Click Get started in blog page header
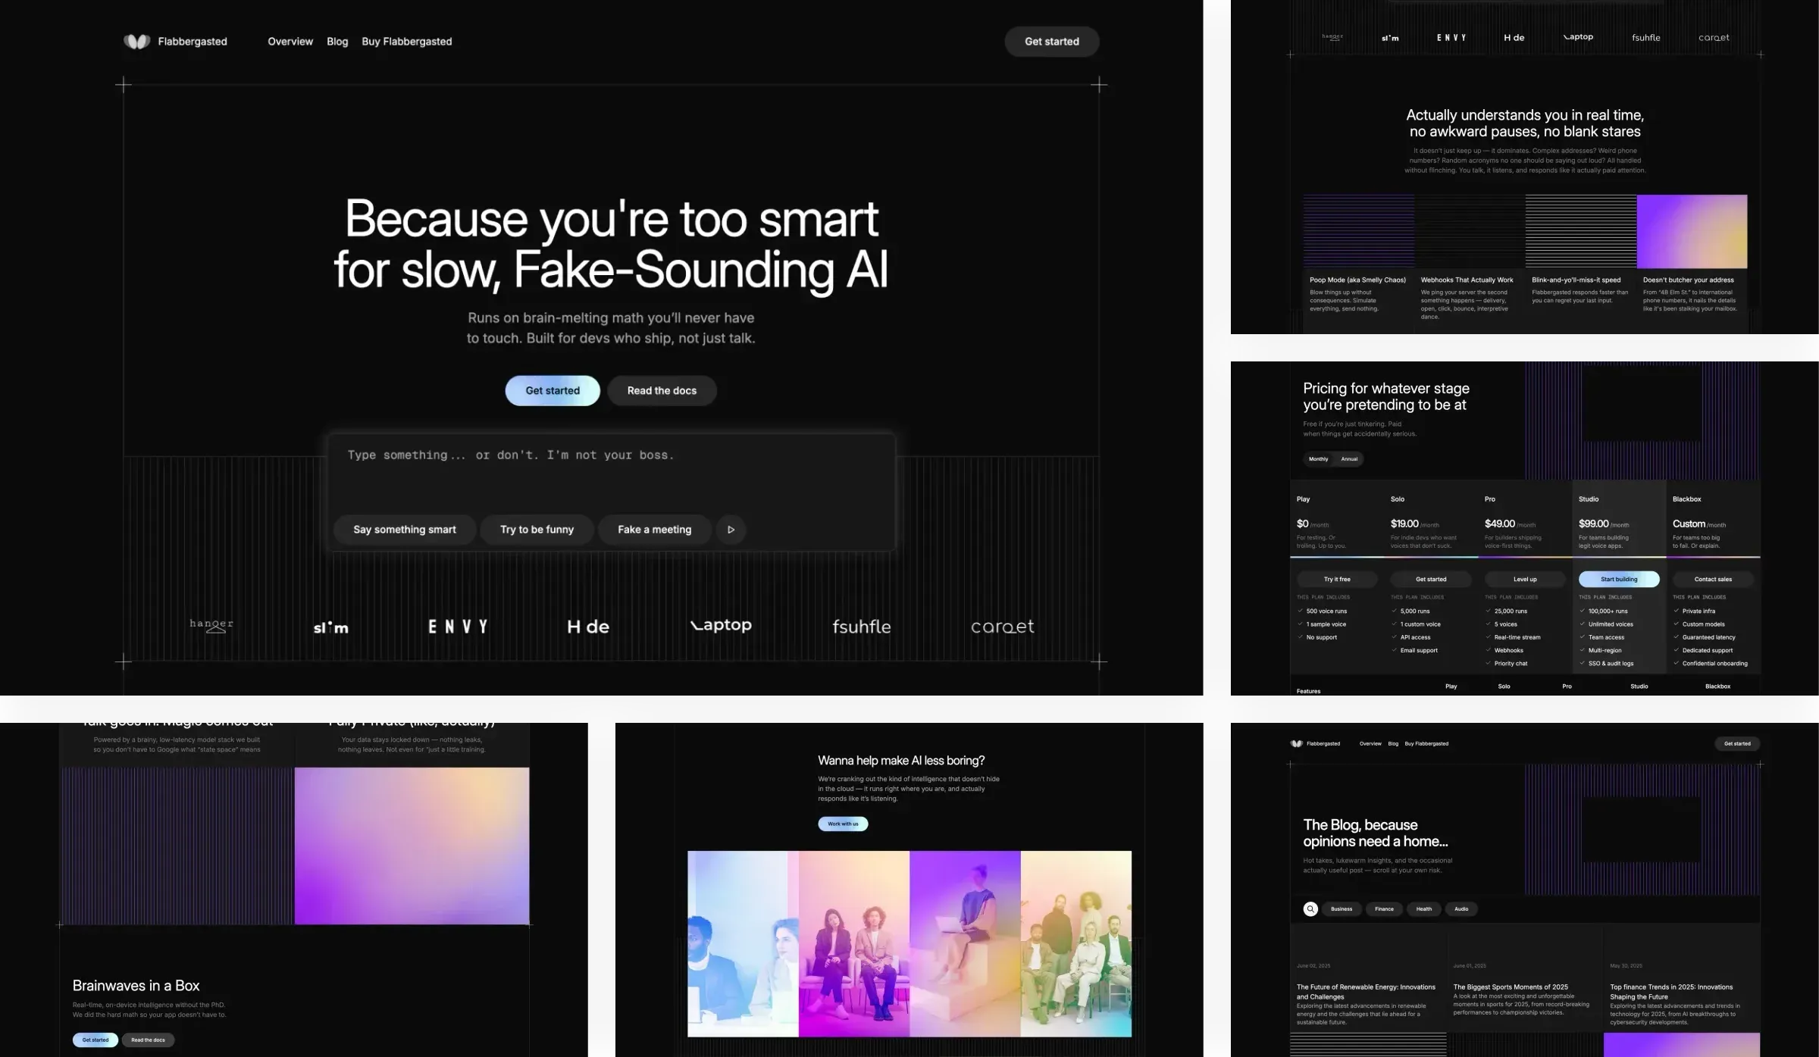The width and height of the screenshot is (1819, 1057). [x=1737, y=744]
